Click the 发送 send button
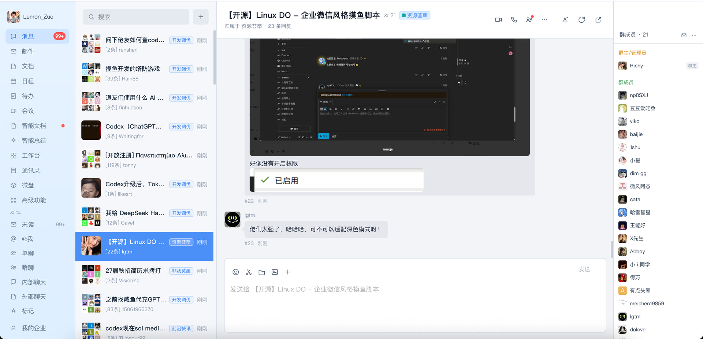The width and height of the screenshot is (703, 339). point(584,269)
